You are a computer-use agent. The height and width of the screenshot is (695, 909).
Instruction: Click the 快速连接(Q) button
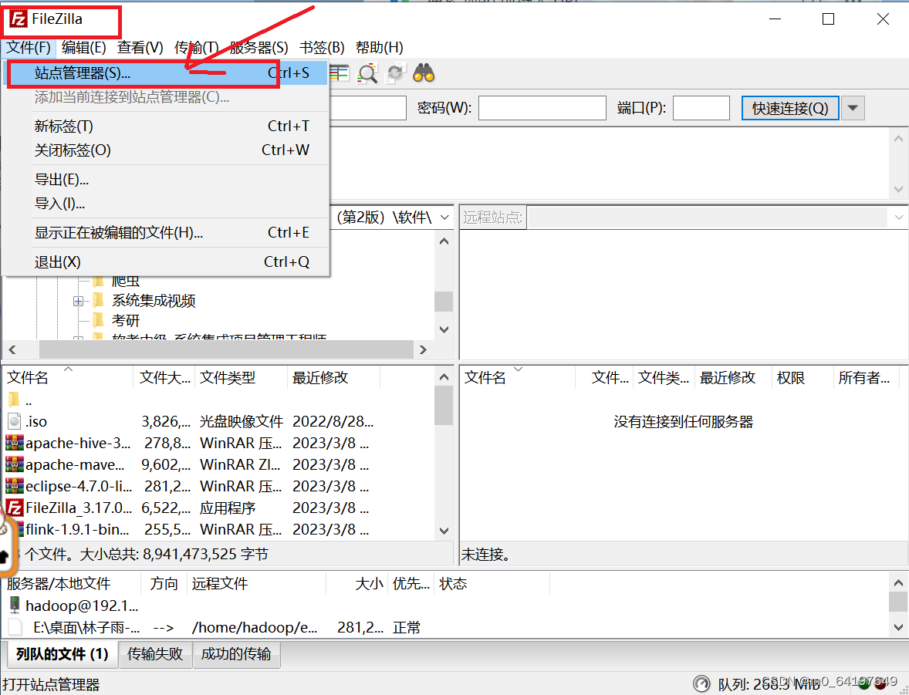coord(790,109)
